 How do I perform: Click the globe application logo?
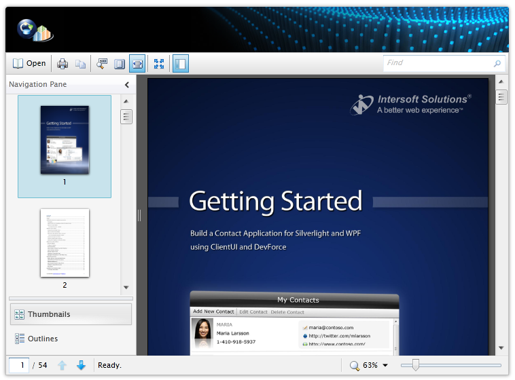[35, 30]
